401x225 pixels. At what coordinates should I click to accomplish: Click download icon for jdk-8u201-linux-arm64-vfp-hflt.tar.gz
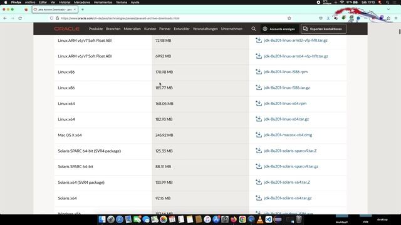(x=259, y=56)
